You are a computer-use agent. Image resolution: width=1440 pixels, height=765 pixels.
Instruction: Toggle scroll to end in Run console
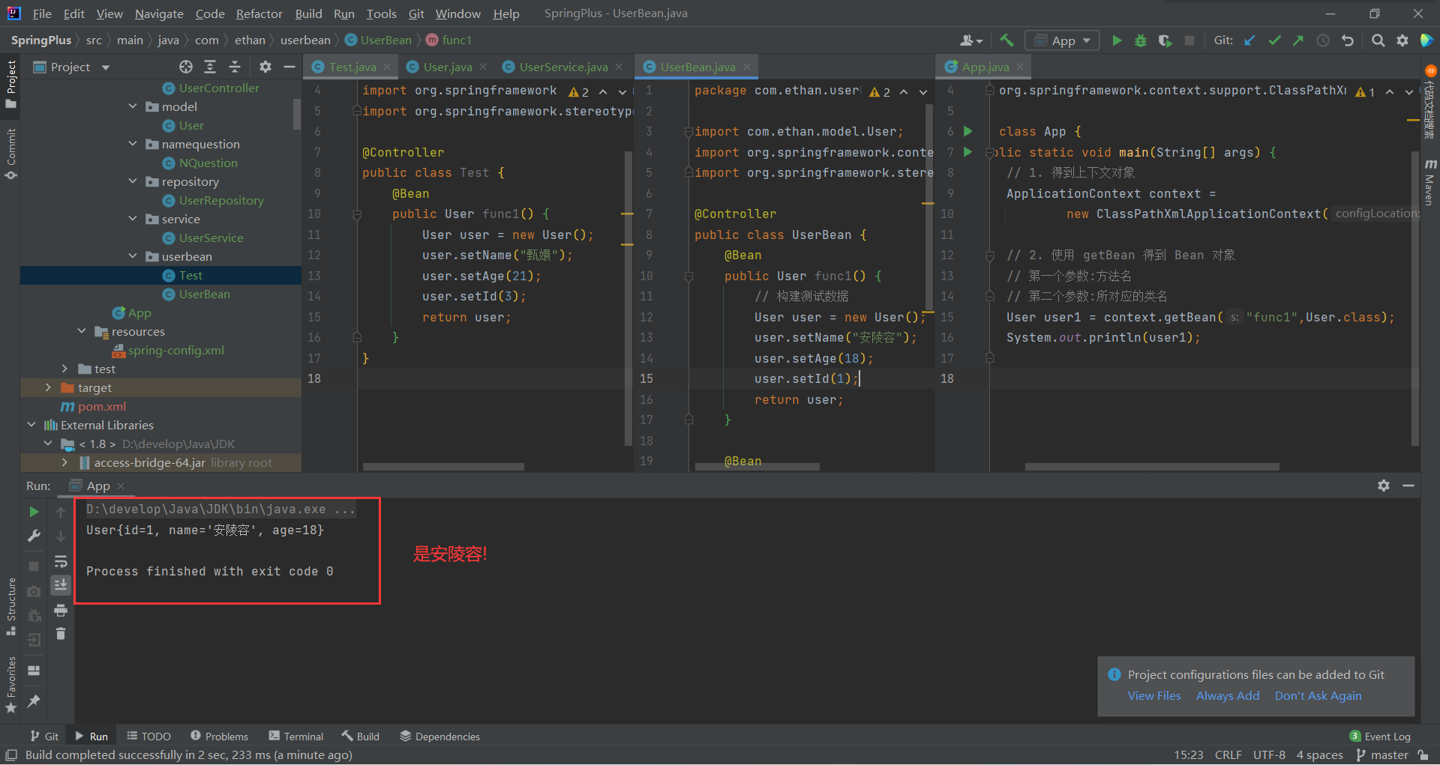tap(61, 584)
